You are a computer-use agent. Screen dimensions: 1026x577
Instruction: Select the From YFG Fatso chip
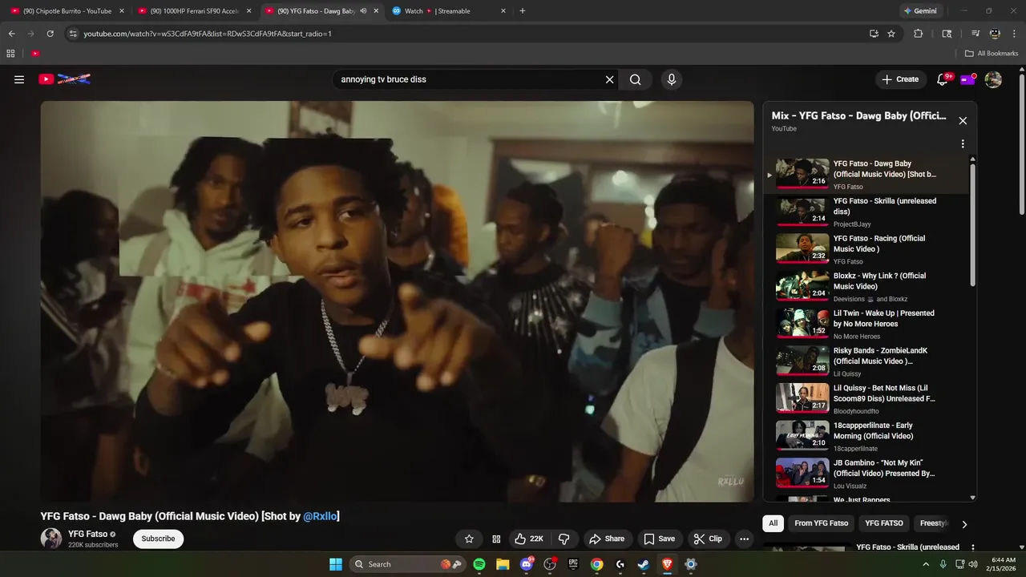coord(821,523)
